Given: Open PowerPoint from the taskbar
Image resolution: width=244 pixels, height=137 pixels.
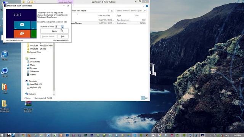Looking at the screenshot, I should click(61, 135).
